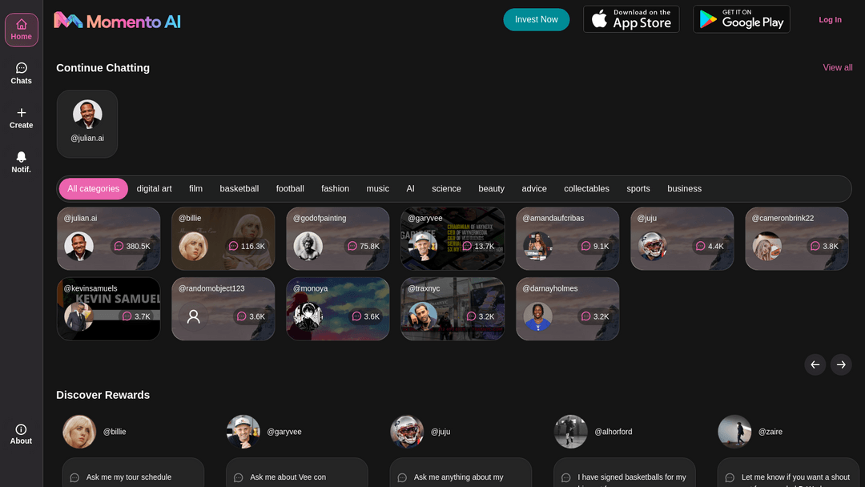Click 'Ask me my tour schedule' prompt
Screen dimensions: 865x487
[133, 474]
